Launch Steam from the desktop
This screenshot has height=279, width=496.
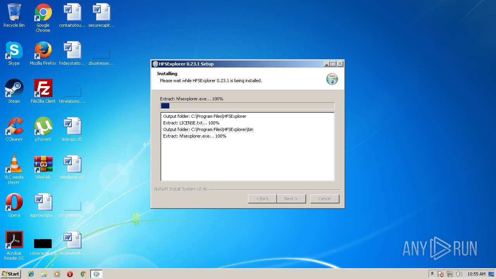coord(14,91)
